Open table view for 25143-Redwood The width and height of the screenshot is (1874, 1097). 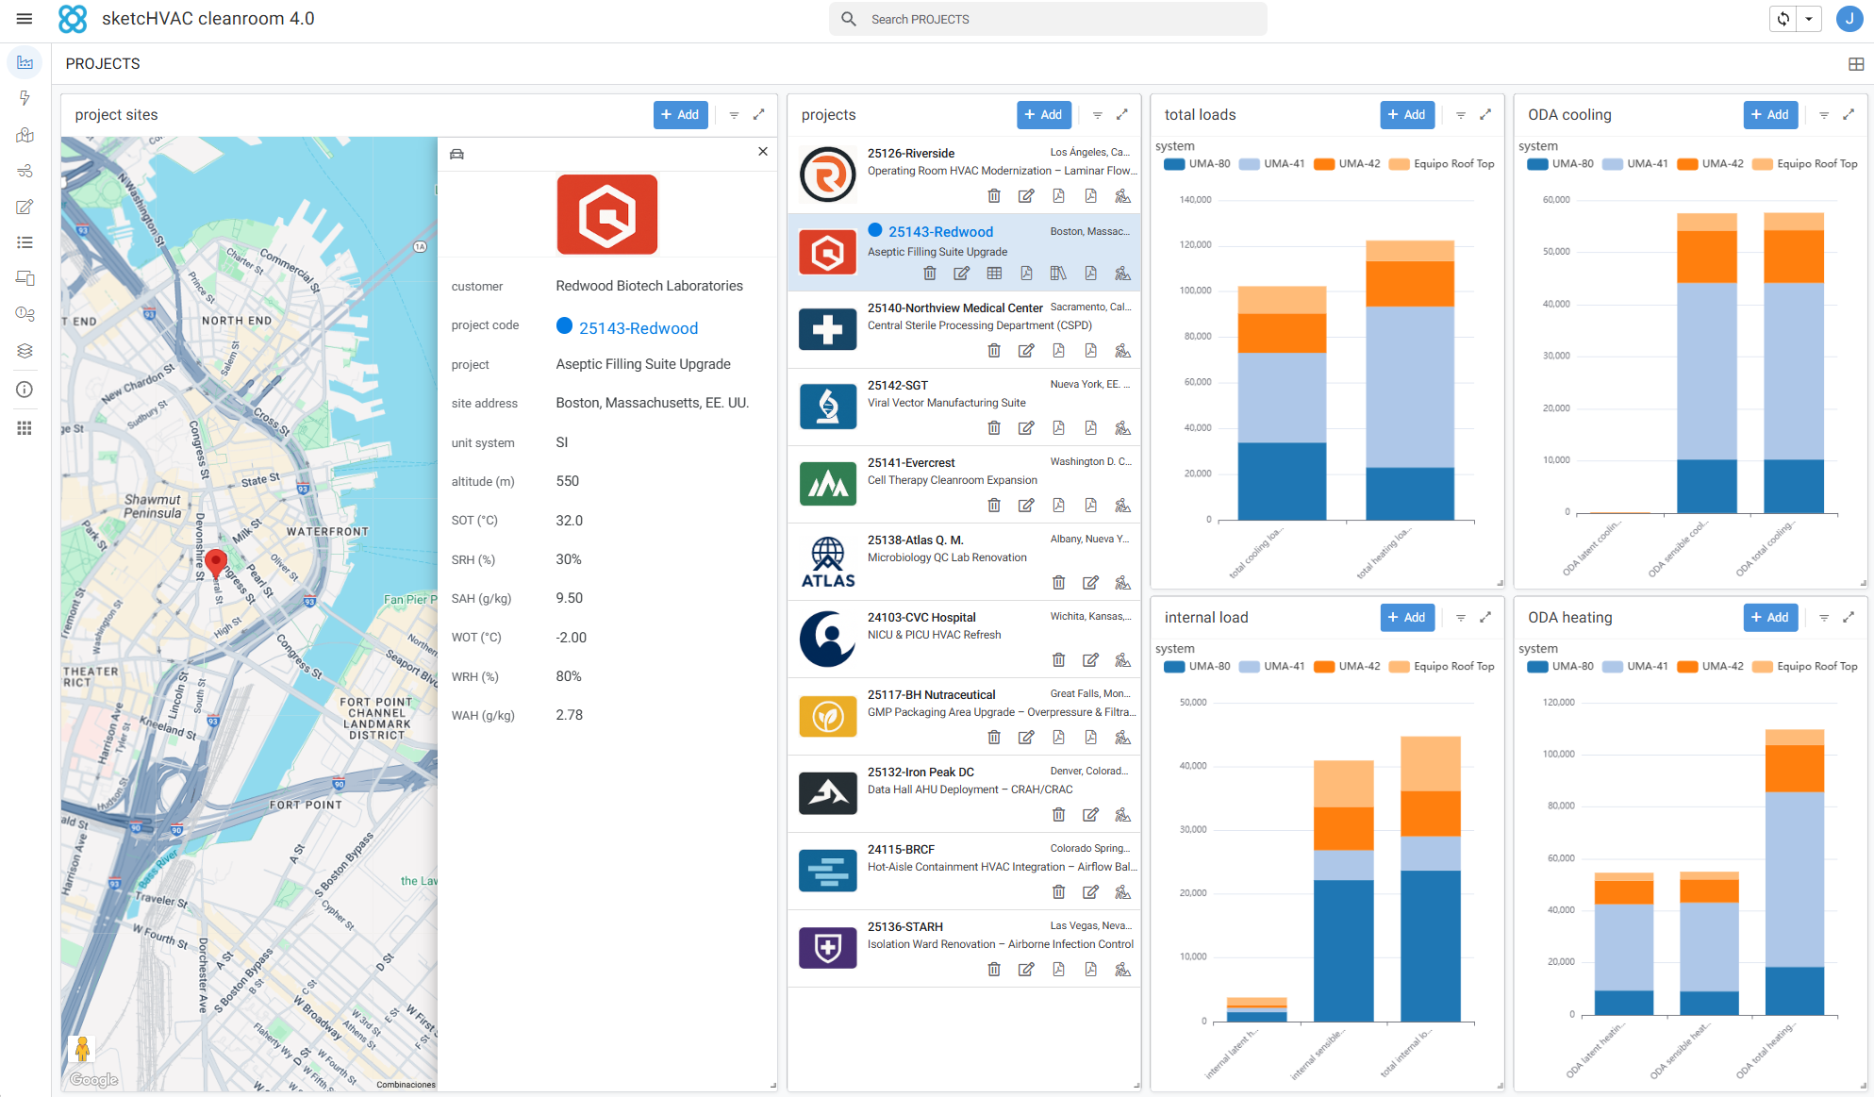pyautogui.click(x=994, y=274)
